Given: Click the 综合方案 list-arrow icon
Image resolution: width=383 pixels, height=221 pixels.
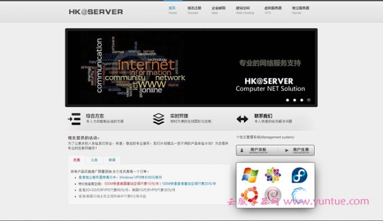Looking at the screenshot, I should (x=74, y=119).
